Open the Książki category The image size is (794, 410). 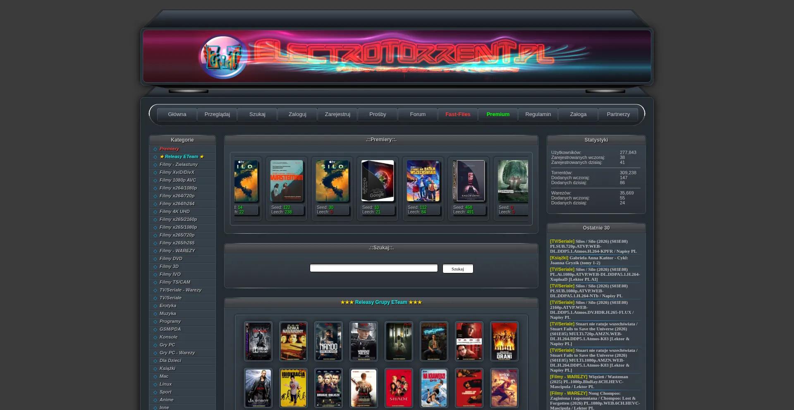[167, 369]
